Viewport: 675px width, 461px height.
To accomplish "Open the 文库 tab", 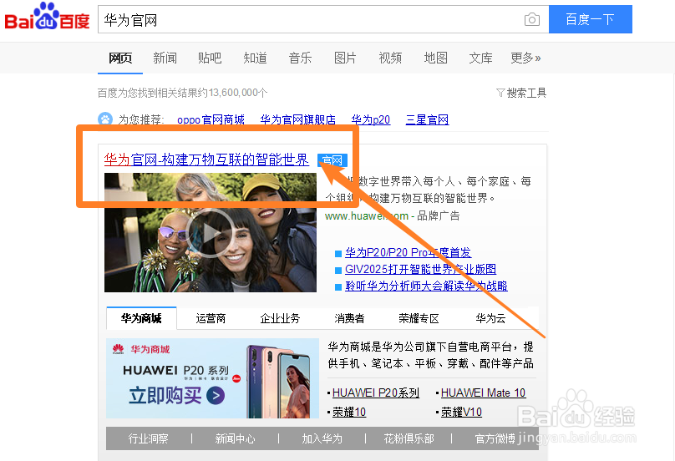I will [x=480, y=58].
